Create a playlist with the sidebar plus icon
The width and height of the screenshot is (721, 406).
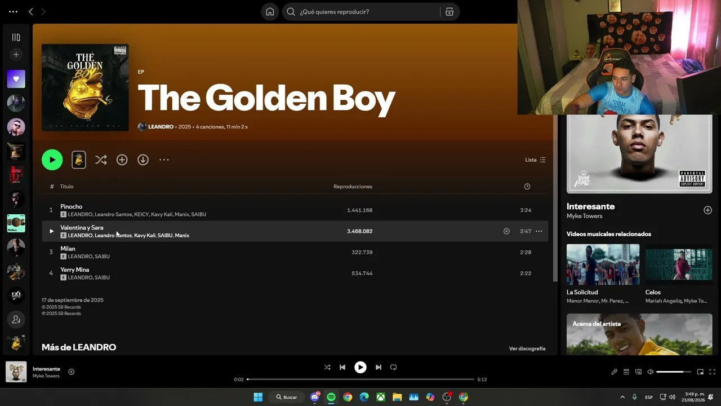tap(16, 55)
